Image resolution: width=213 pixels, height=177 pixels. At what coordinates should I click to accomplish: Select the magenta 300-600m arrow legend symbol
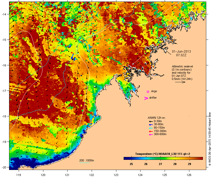point(151,135)
